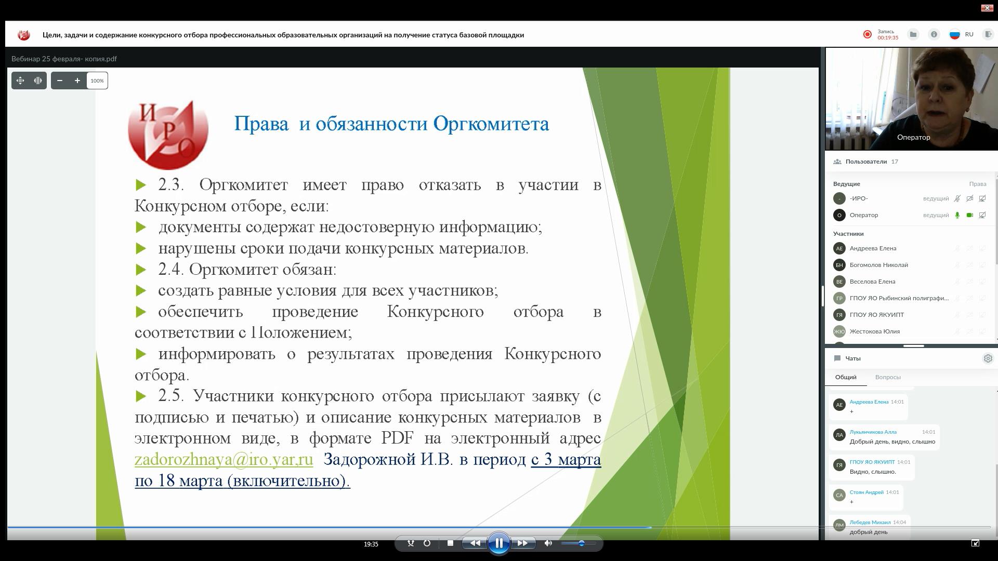Click the Пользователи panel header
Viewport: 998px width, 561px height.
pos(866,162)
